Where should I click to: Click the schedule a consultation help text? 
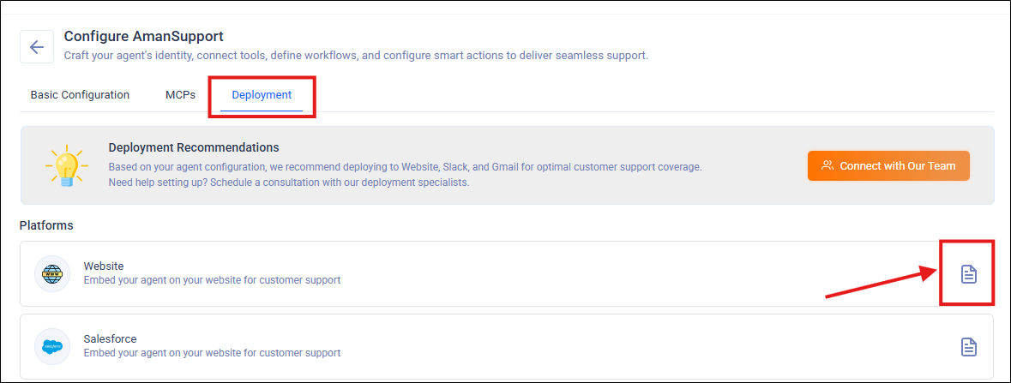point(289,183)
